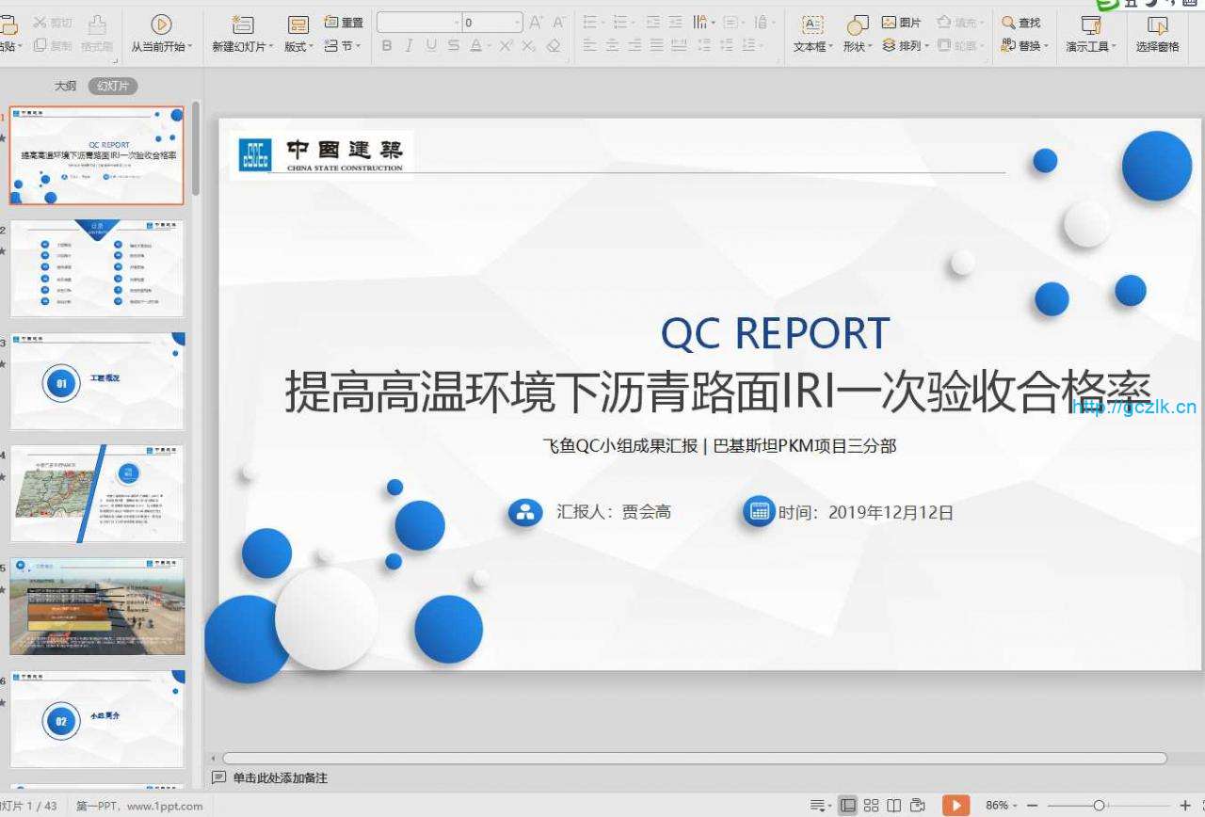Insert a picture with 图片 icon
The height and width of the screenshot is (817, 1205).
click(901, 23)
